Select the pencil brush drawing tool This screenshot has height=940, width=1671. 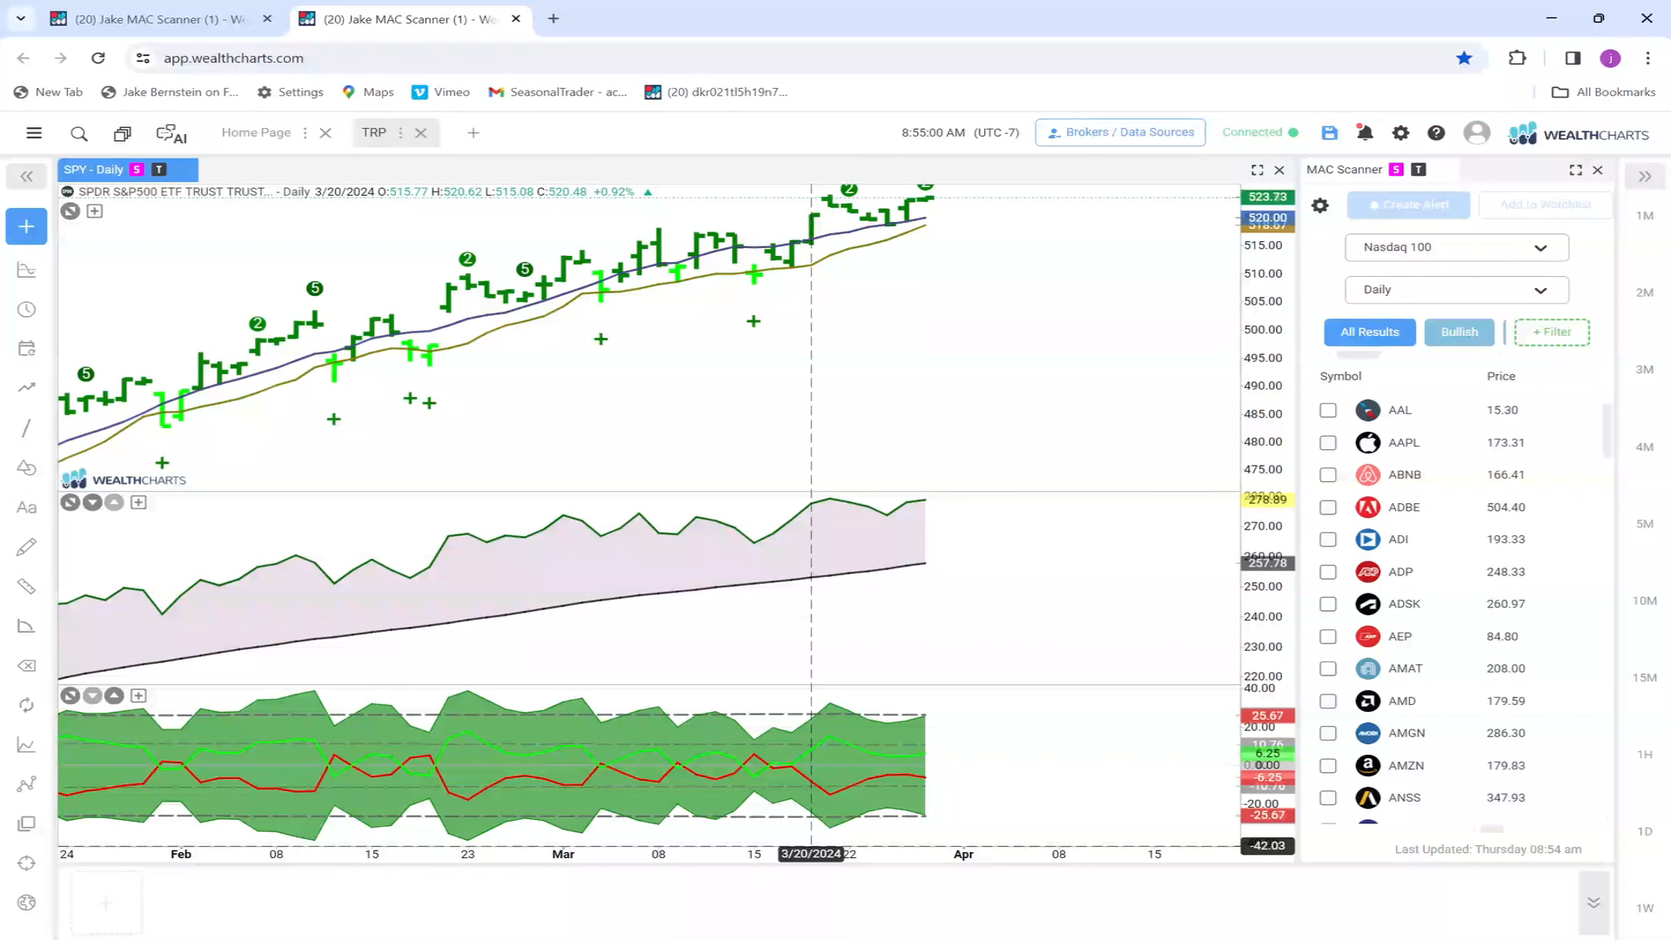point(26,547)
